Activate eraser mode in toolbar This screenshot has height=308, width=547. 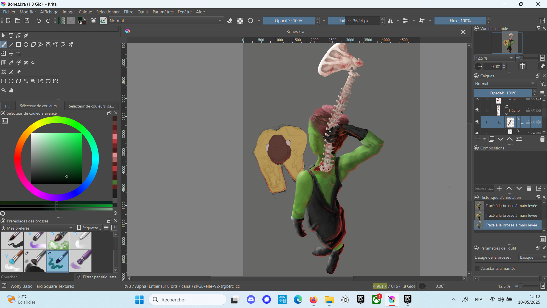(230, 21)
